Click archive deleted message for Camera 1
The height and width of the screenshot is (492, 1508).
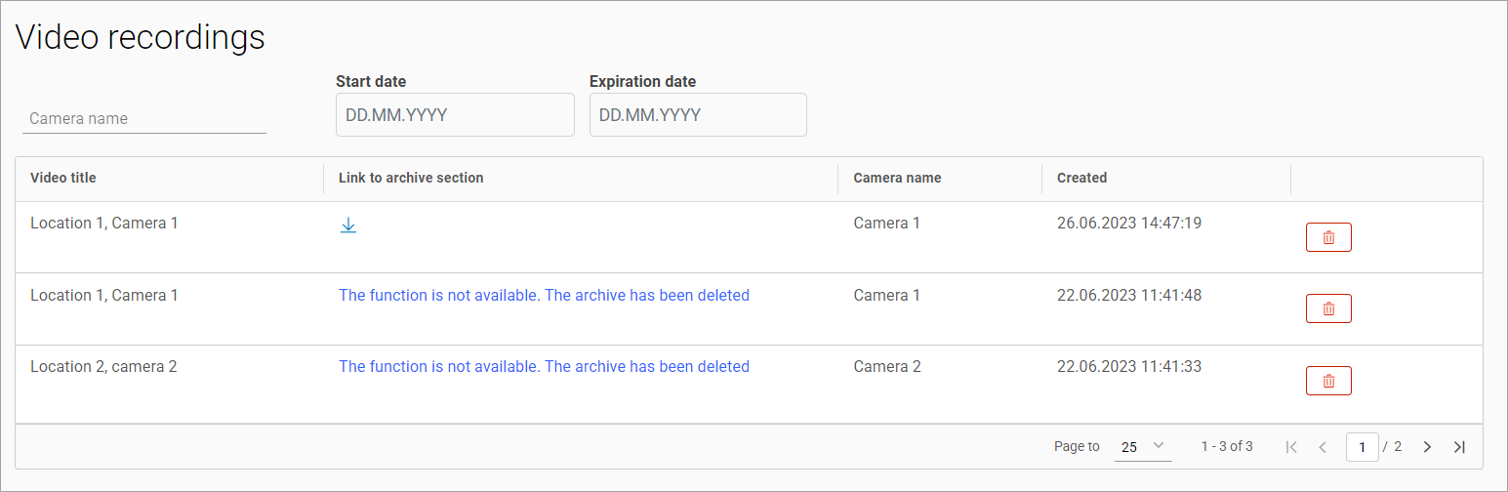544,295
